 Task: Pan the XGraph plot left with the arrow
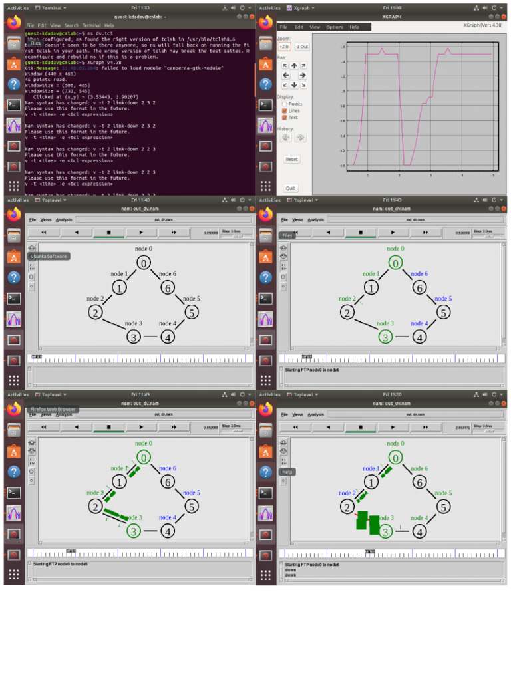(285, 76)
